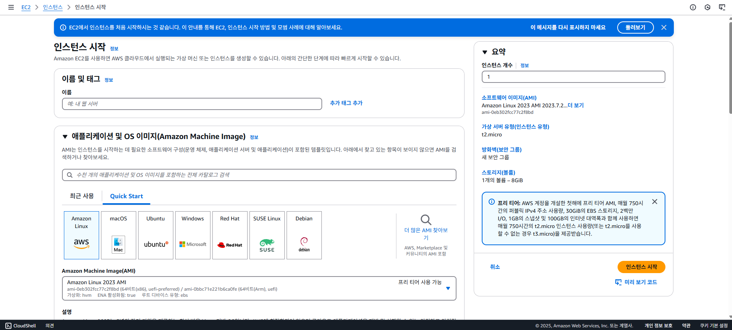Screen dimensions: 732x330
Task: Go to 인스턴스 breadcrumb link
Action: tap(53, 7)
